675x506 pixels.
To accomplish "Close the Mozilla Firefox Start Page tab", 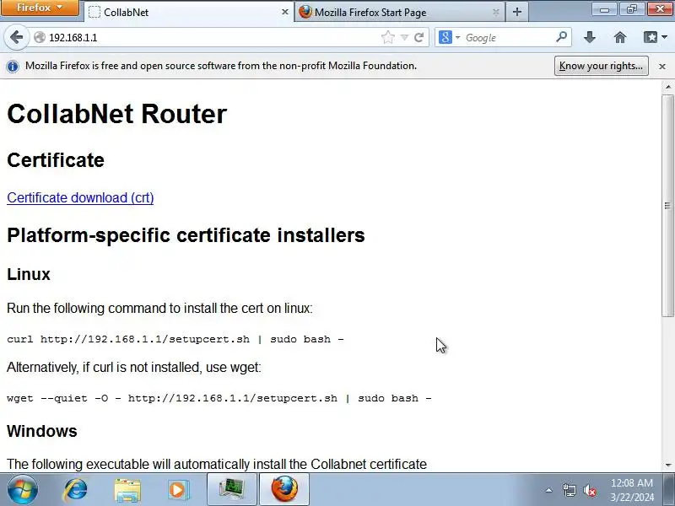I will (496, 12).
